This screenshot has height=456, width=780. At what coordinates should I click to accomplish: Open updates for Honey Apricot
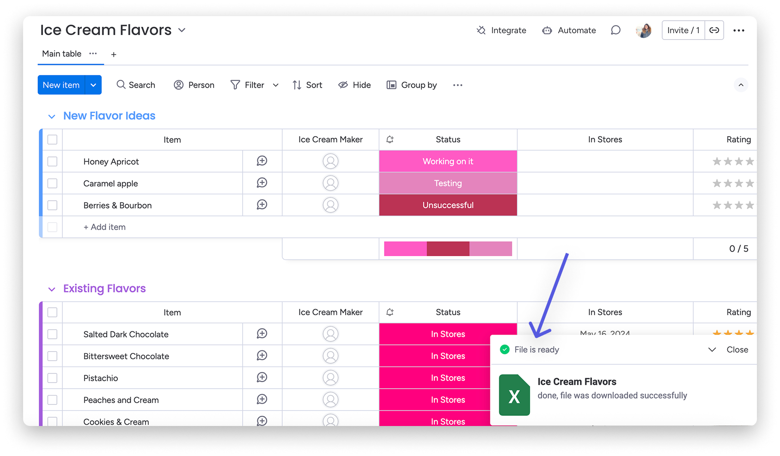click(x=262, y=161)
